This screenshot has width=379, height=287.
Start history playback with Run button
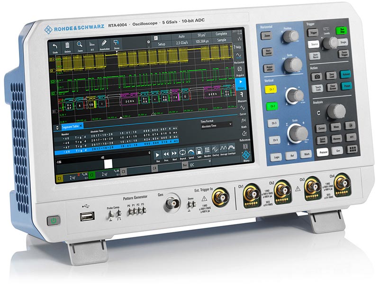pyautogui.click(x=158, y=156)
